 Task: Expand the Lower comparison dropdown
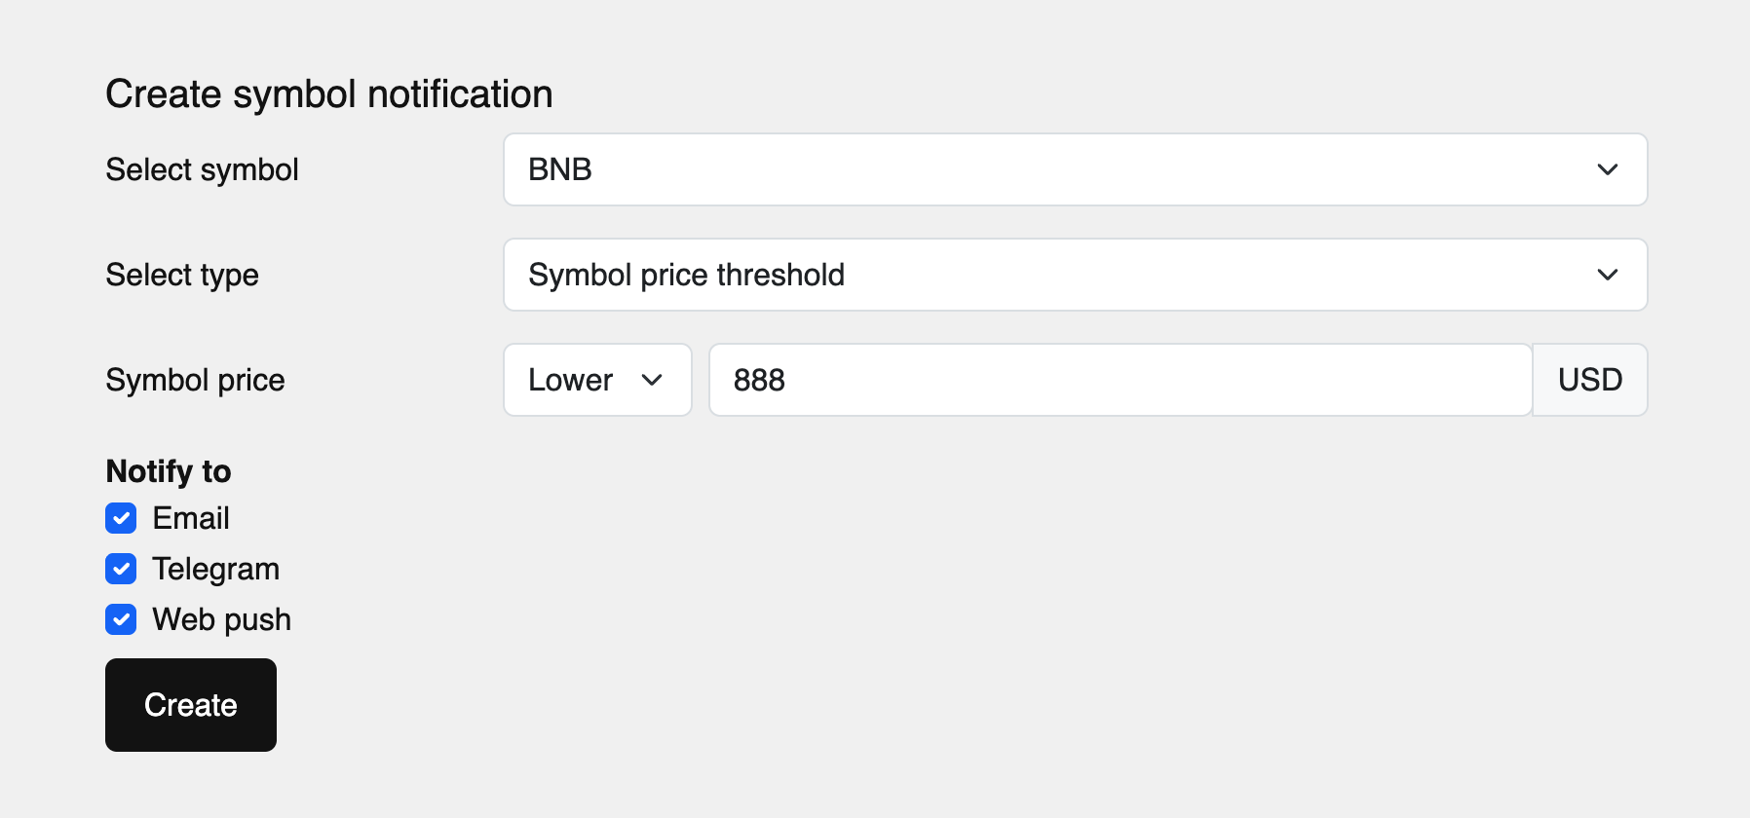(596, 380)
